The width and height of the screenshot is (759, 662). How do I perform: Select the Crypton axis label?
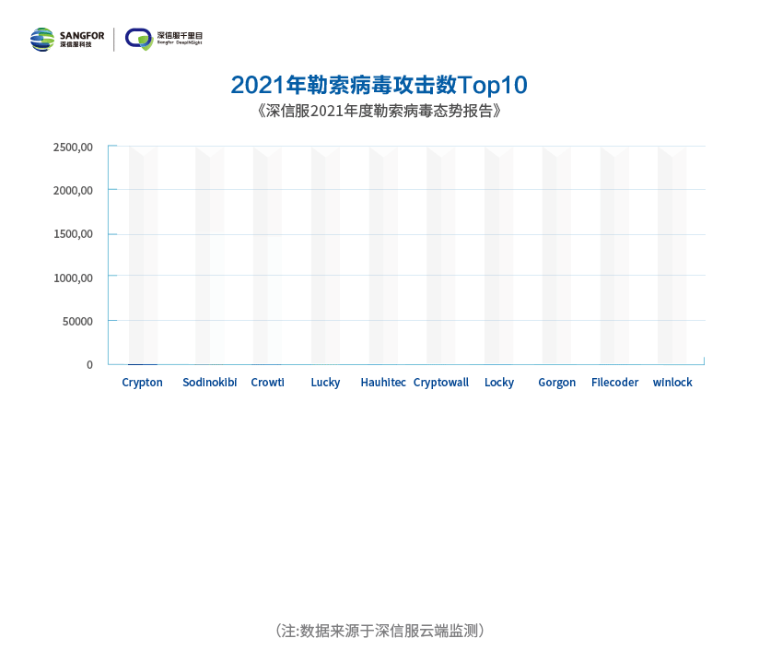pos(142,383)
